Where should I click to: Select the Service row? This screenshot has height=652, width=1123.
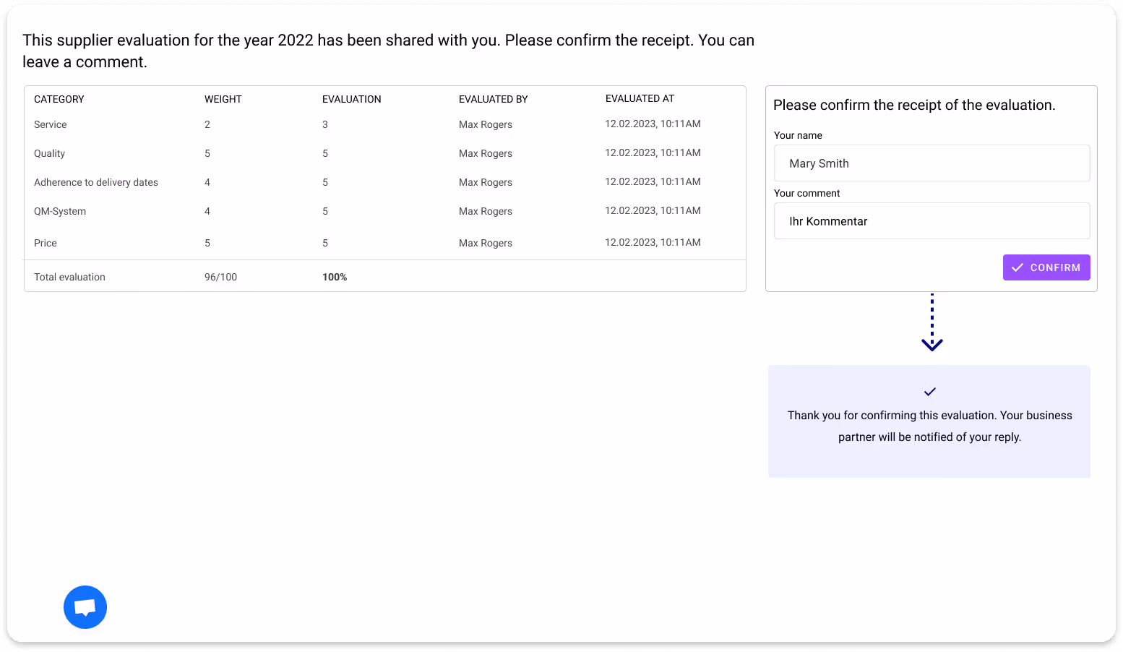click(385, 124)
